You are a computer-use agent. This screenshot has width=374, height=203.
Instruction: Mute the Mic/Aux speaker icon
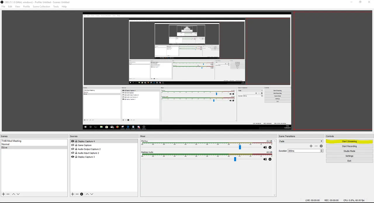click(265, 147)
